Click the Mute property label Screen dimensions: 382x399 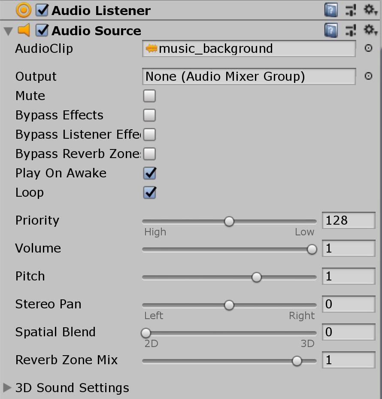point(30,96)
